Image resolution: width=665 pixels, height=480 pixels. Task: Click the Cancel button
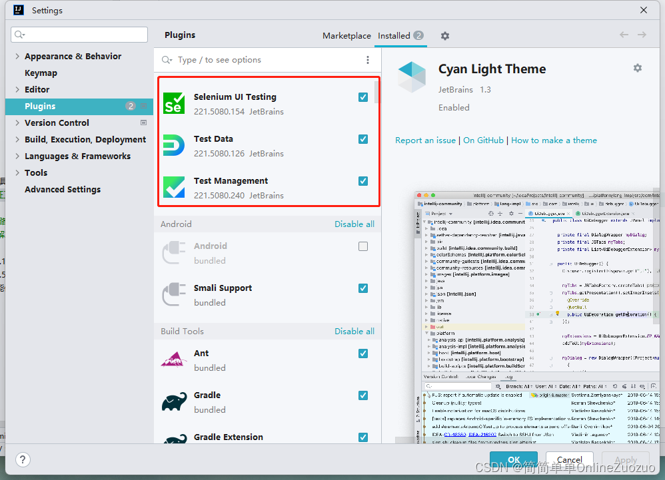(569, 459)
